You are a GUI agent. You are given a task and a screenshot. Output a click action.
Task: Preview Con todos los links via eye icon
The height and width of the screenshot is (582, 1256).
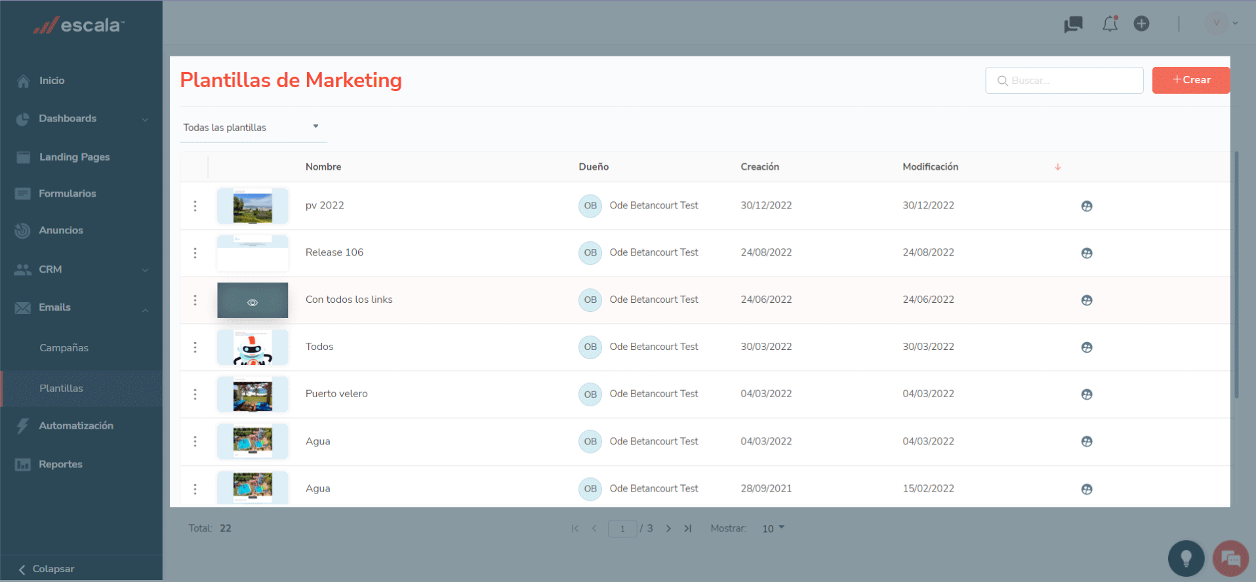click(253, 302)
